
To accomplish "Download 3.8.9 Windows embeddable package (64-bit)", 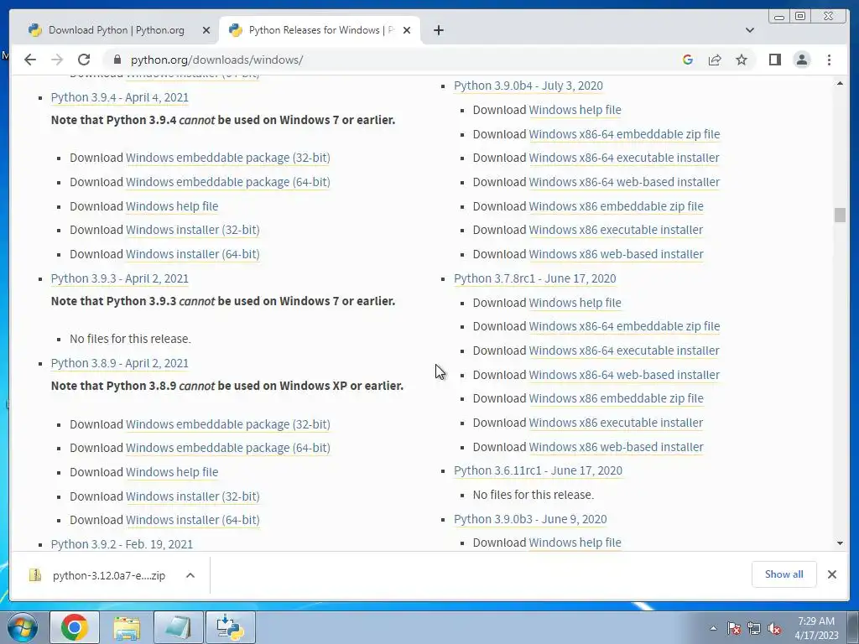I will coord(228,448).
